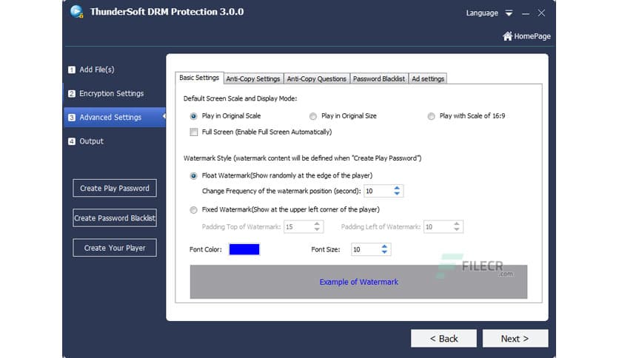Click the Change Frequency value field
Screen dimensions: 619x358
(x=378, y=192)
